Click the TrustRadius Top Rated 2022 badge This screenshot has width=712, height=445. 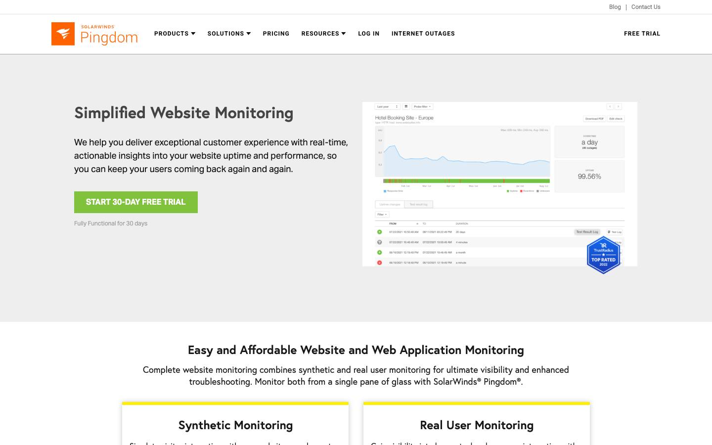tap(603, 255)
